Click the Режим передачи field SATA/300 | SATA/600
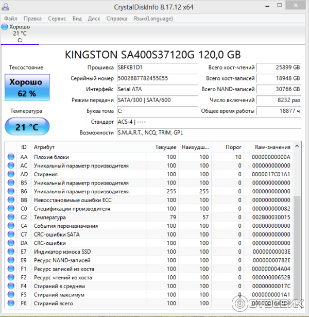Viewport: 309px width, 317px height. pyautogui.click(x=157, y=100)
